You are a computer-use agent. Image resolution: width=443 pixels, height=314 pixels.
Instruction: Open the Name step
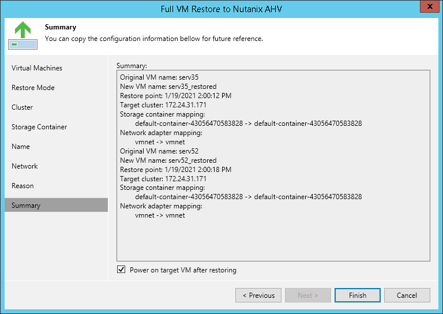(21, 147)
